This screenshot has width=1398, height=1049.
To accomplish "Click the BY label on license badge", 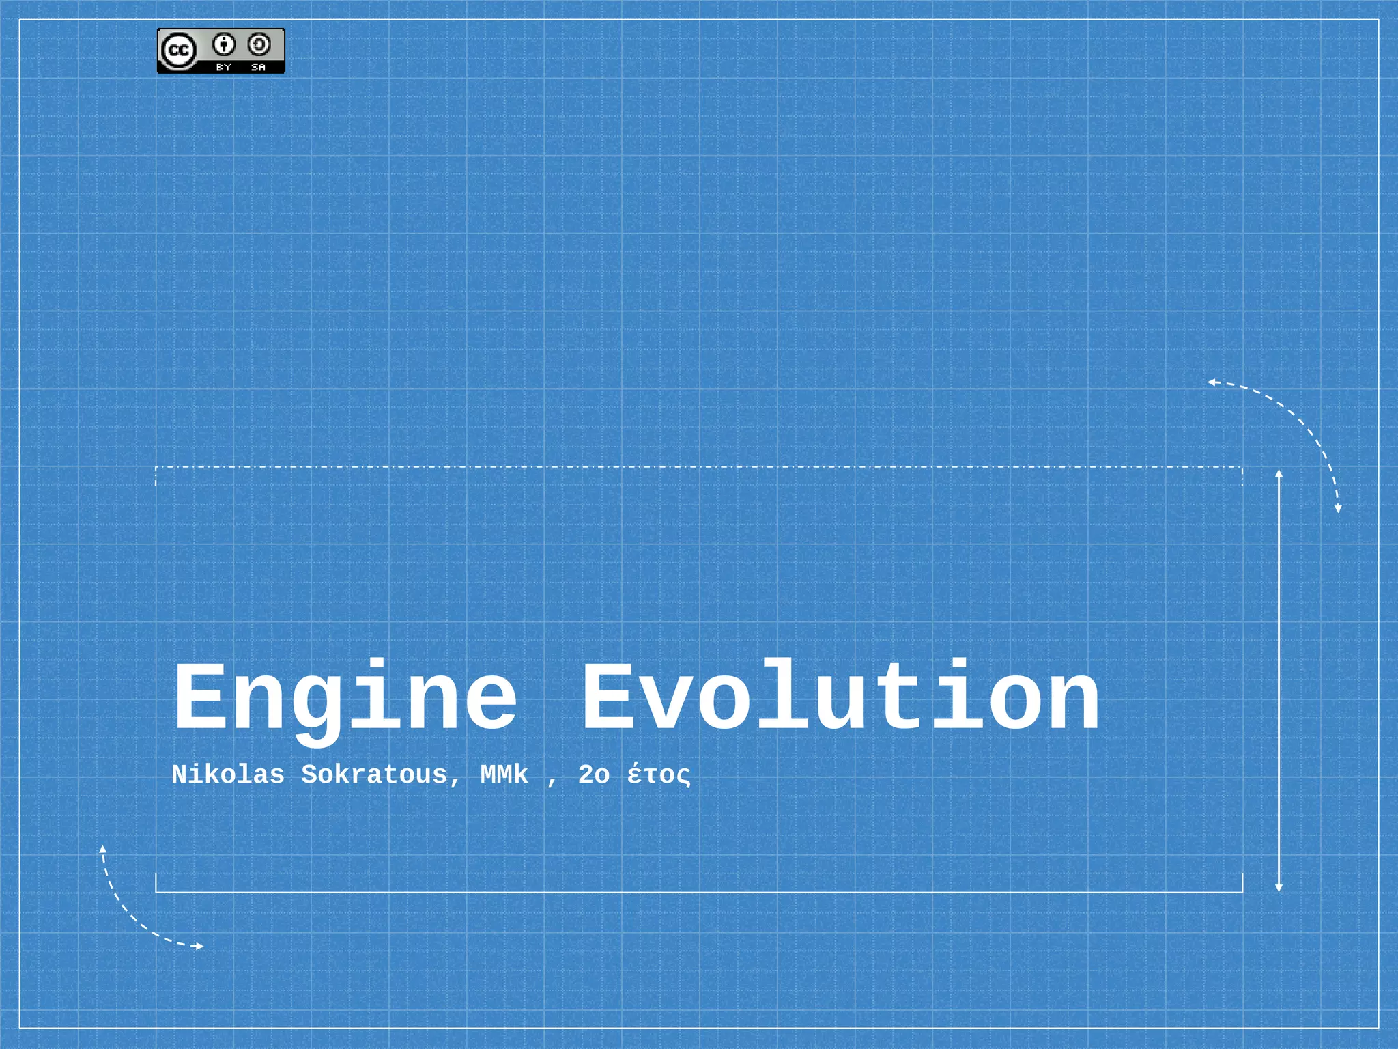I will pos(223,67).
